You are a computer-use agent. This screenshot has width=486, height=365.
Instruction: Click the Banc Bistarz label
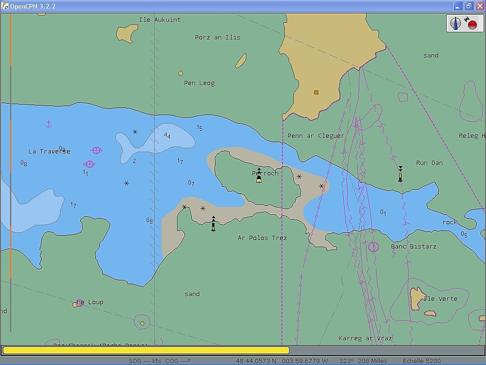[x=413, y=247]
